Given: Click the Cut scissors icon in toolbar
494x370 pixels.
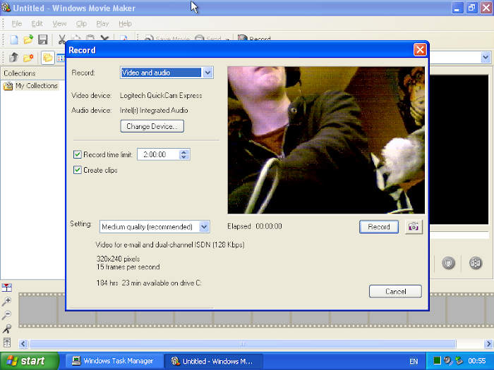Looking at the screenshot, I should coord(62,39).
